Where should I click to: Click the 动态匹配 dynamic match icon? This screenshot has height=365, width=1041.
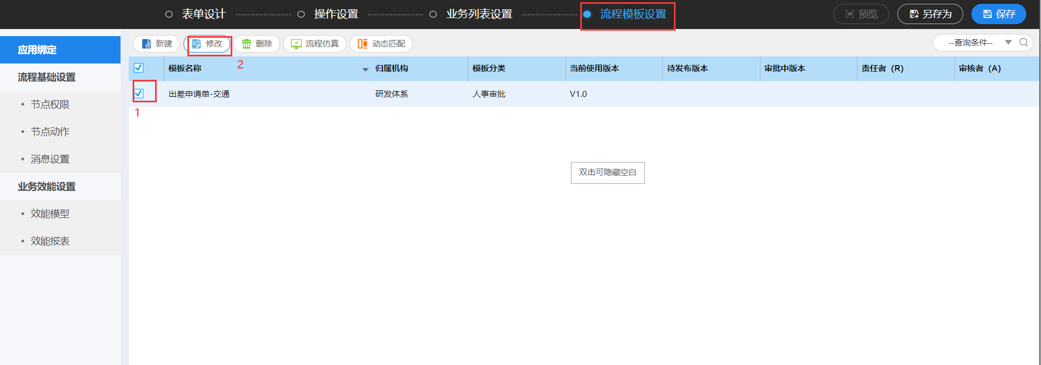(363, 44)
